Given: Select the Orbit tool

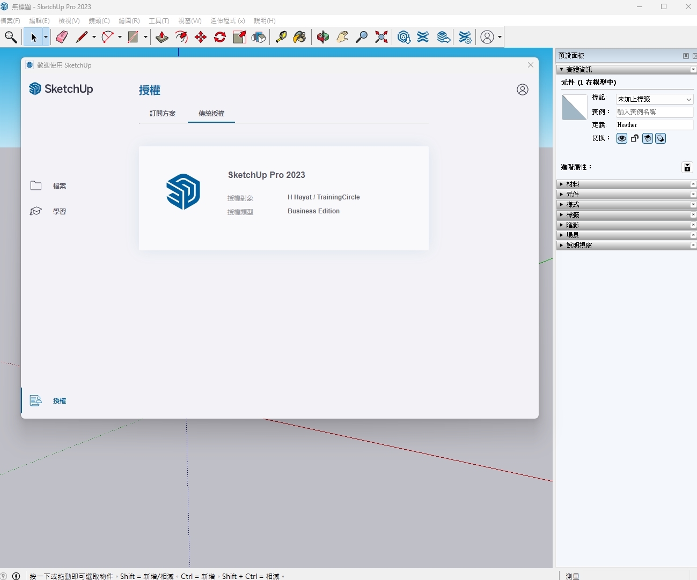Looking at the screenshot, I should click(323, 37).
